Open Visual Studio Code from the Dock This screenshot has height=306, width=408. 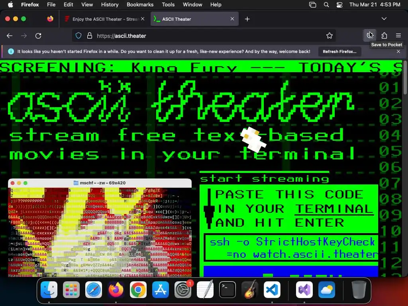click(272, 290)
